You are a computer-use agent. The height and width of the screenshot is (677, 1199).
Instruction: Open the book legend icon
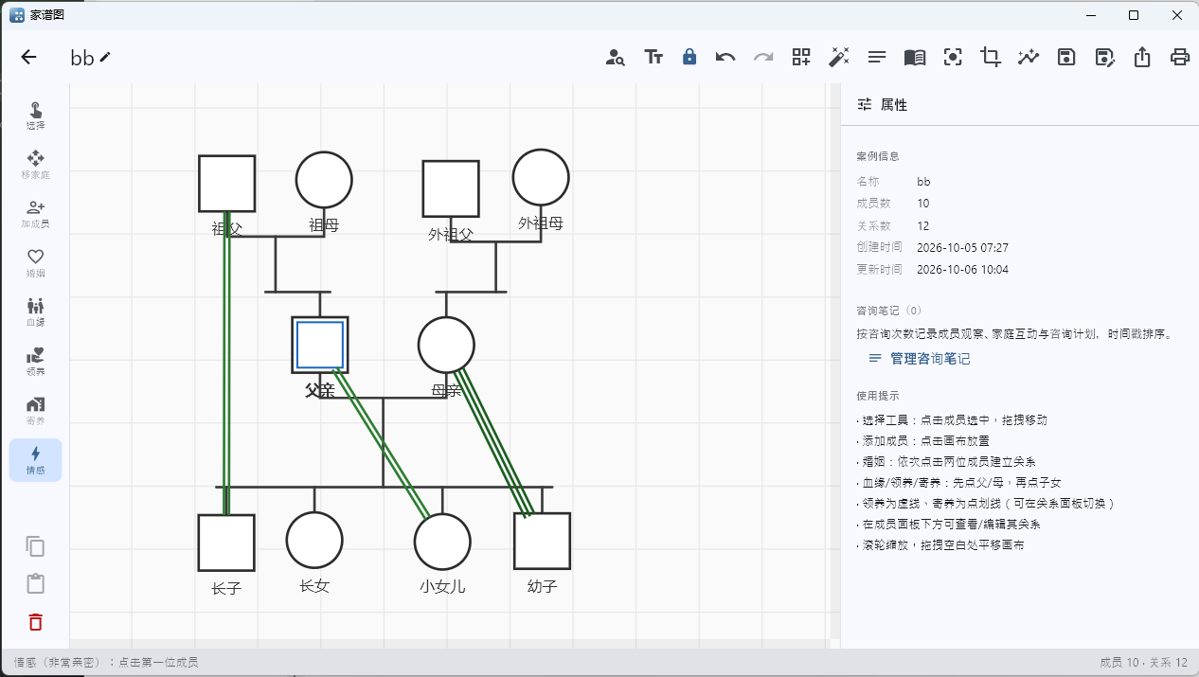click(915, 57)
